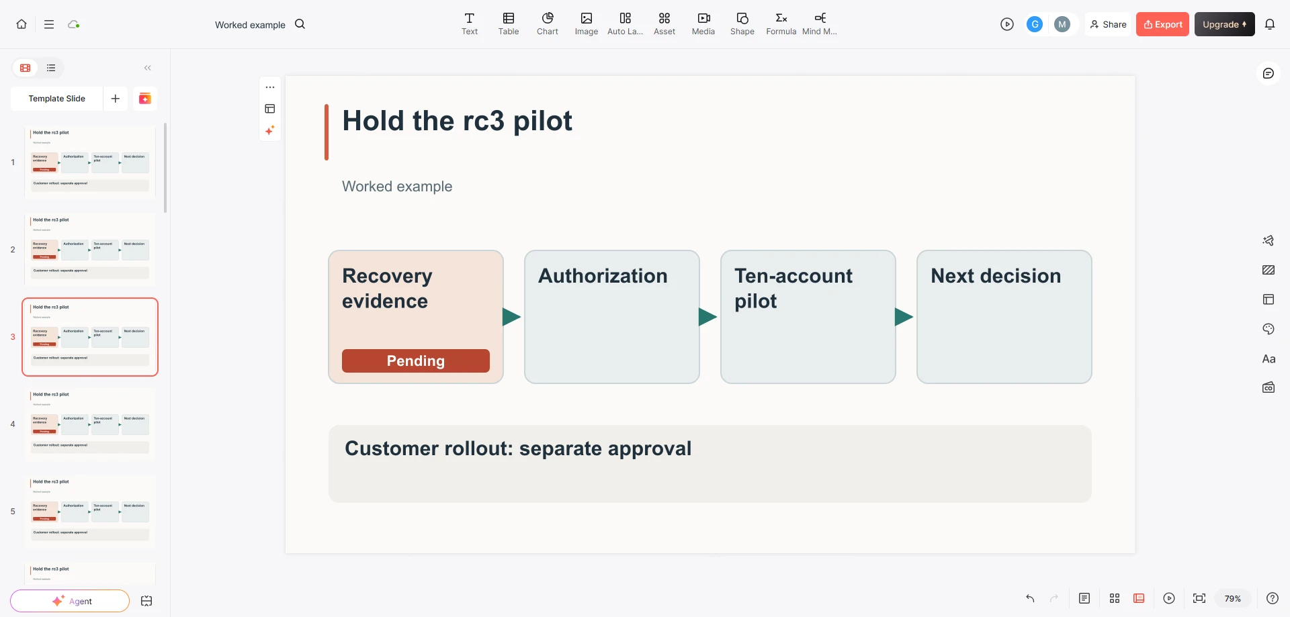Switch to thumbnail slide view

click(26, 68)
